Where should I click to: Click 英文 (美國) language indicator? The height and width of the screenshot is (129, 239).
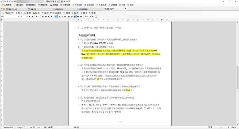click(49, 127)
